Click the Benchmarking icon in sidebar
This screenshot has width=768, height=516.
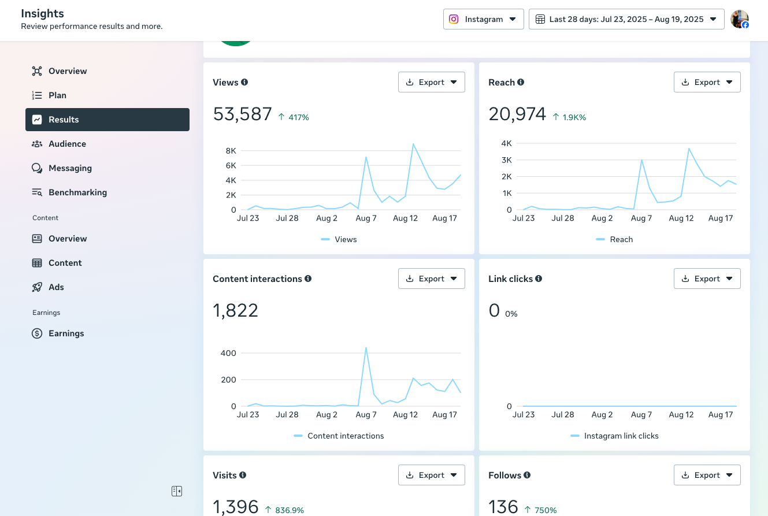(x=37, y=192)
